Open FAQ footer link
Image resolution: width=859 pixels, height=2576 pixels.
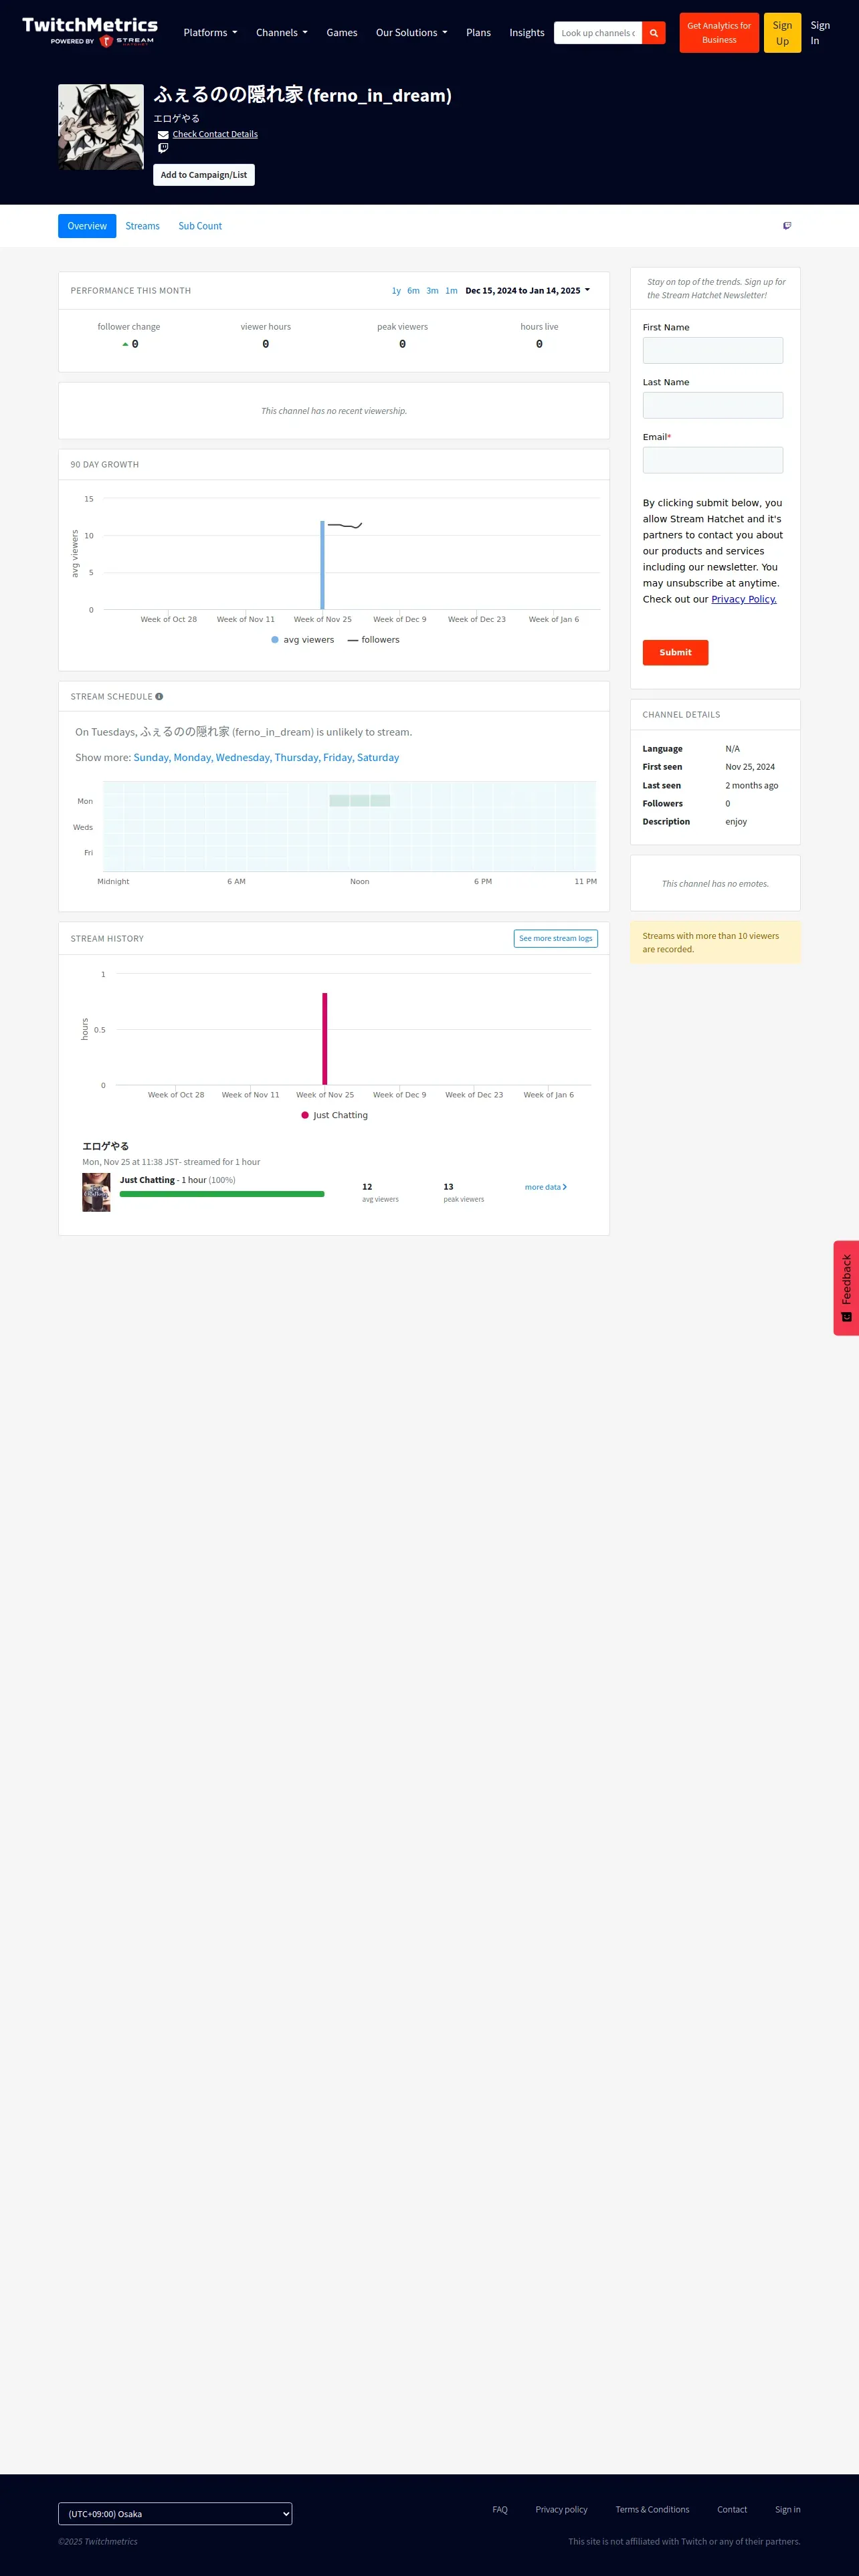500,2509
